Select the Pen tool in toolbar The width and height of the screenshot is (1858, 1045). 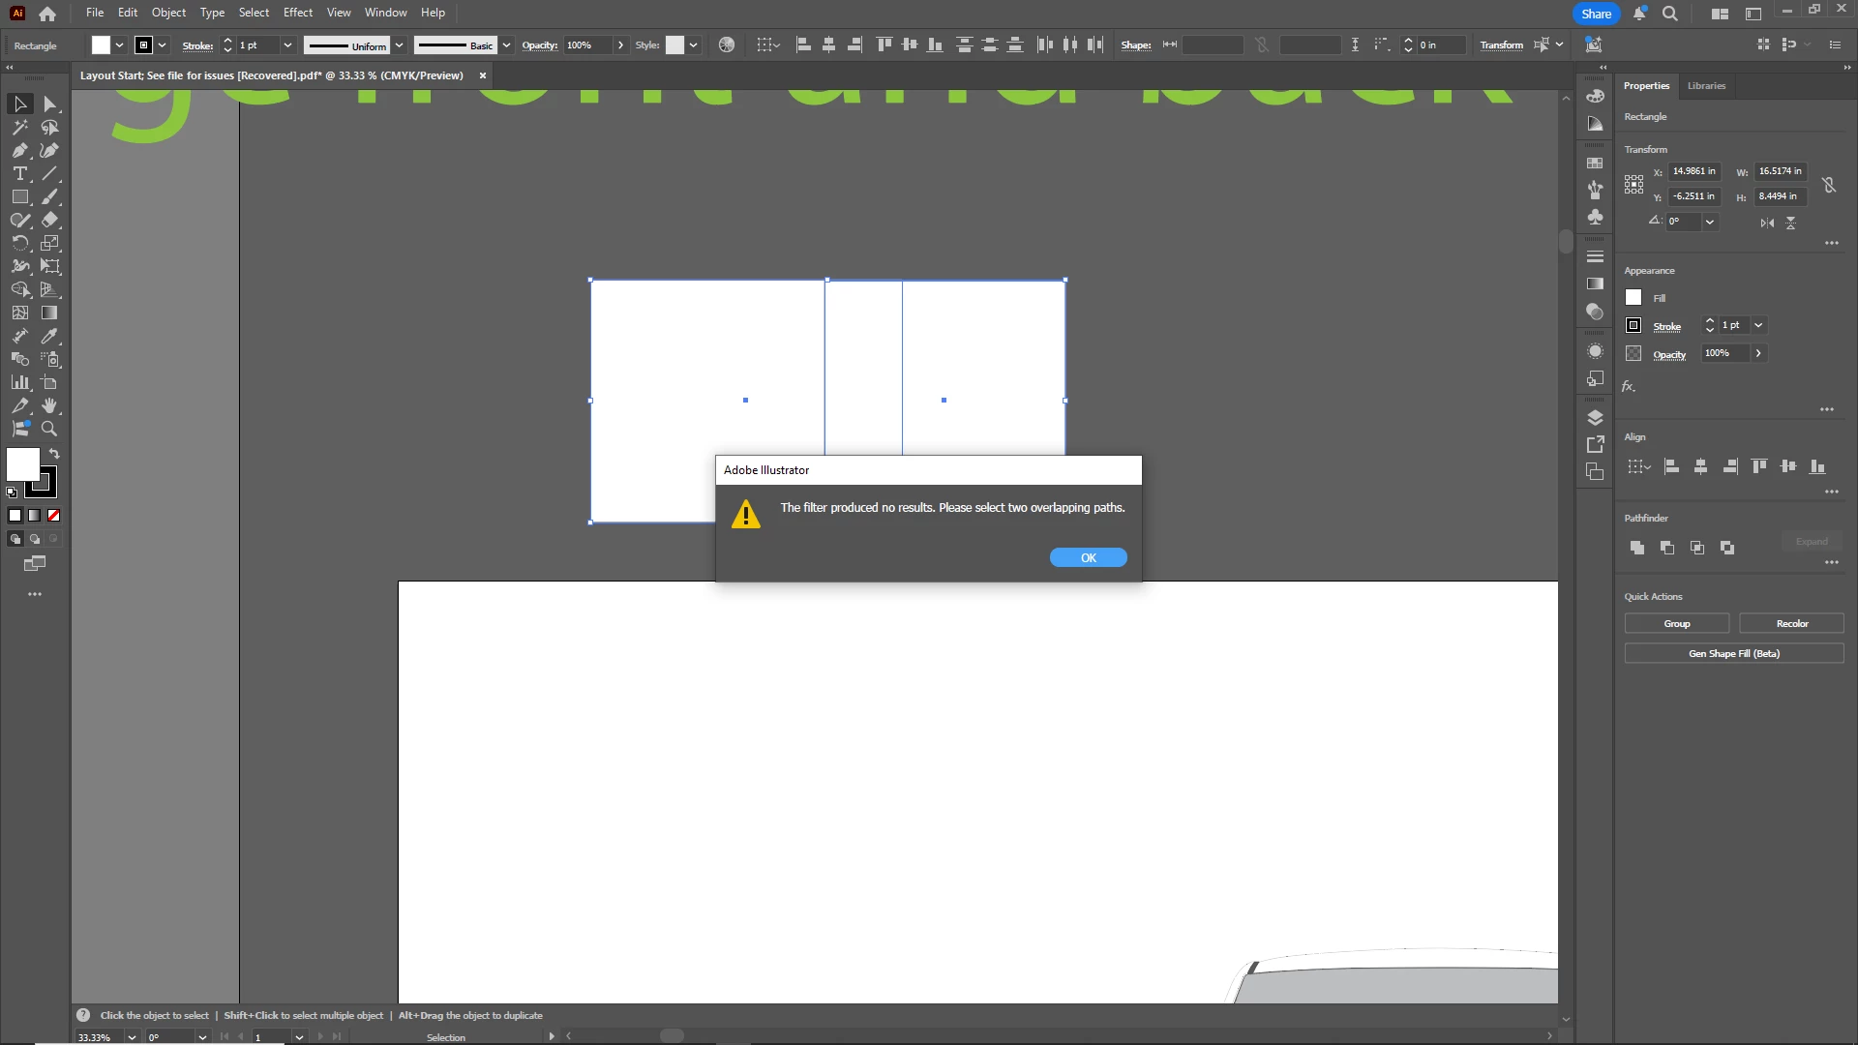(x=19, y=150)
